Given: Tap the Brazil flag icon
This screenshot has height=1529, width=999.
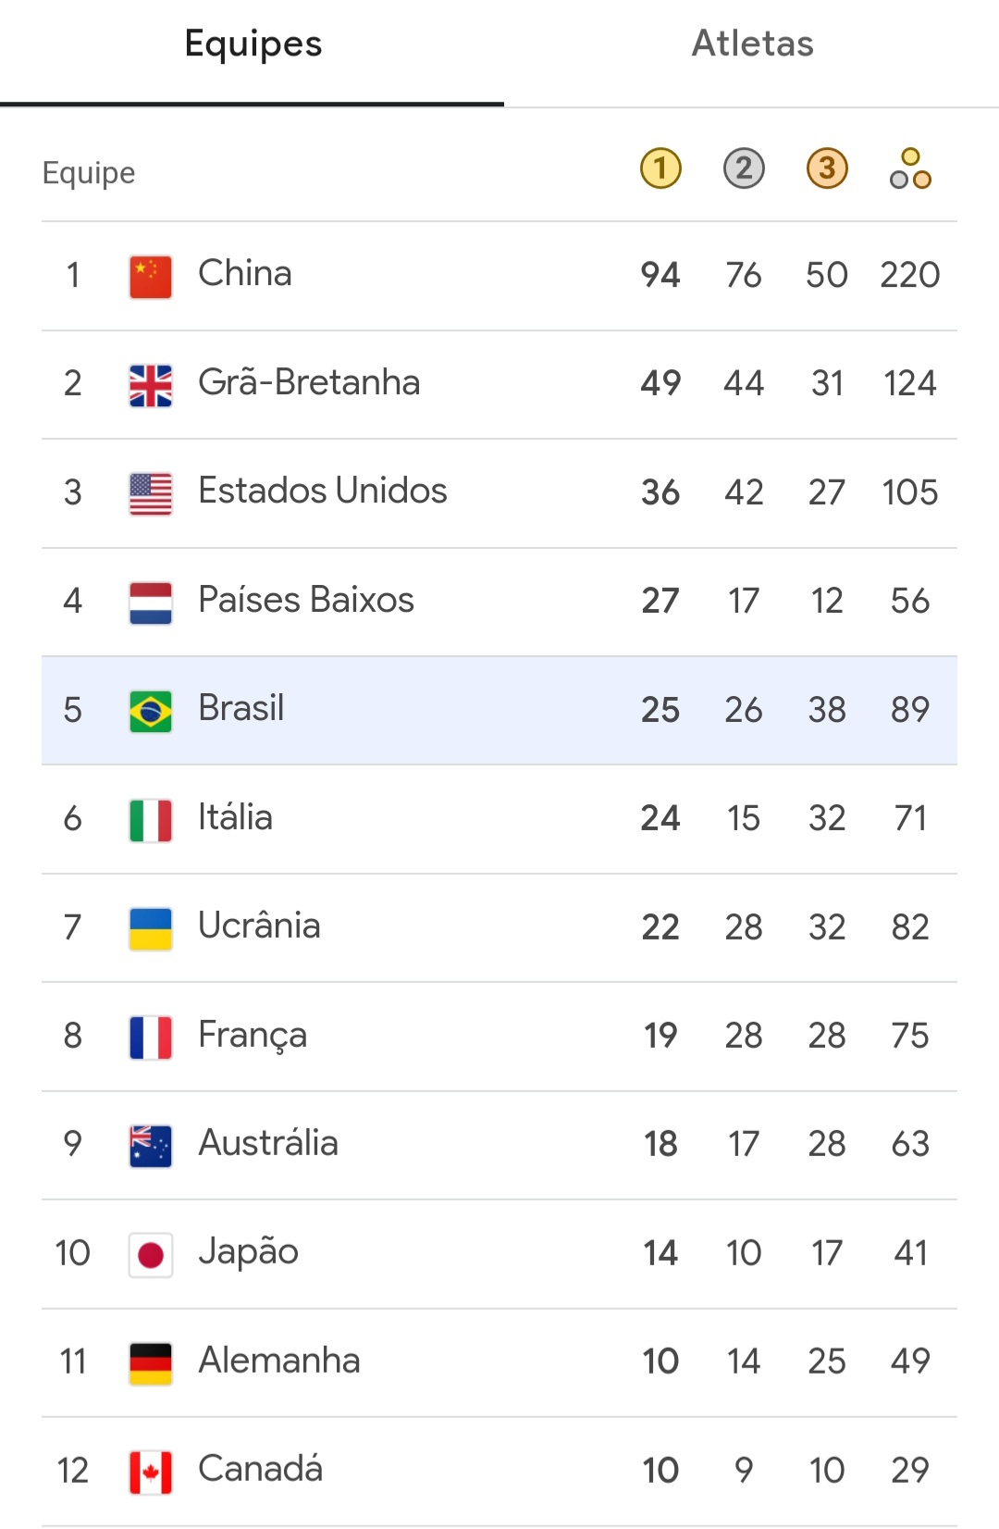Looking at the screenshot, I should (151, 711).
